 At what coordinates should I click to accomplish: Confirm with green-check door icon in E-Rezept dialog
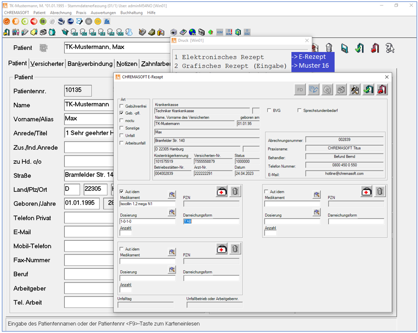click(x=368, y=90)
